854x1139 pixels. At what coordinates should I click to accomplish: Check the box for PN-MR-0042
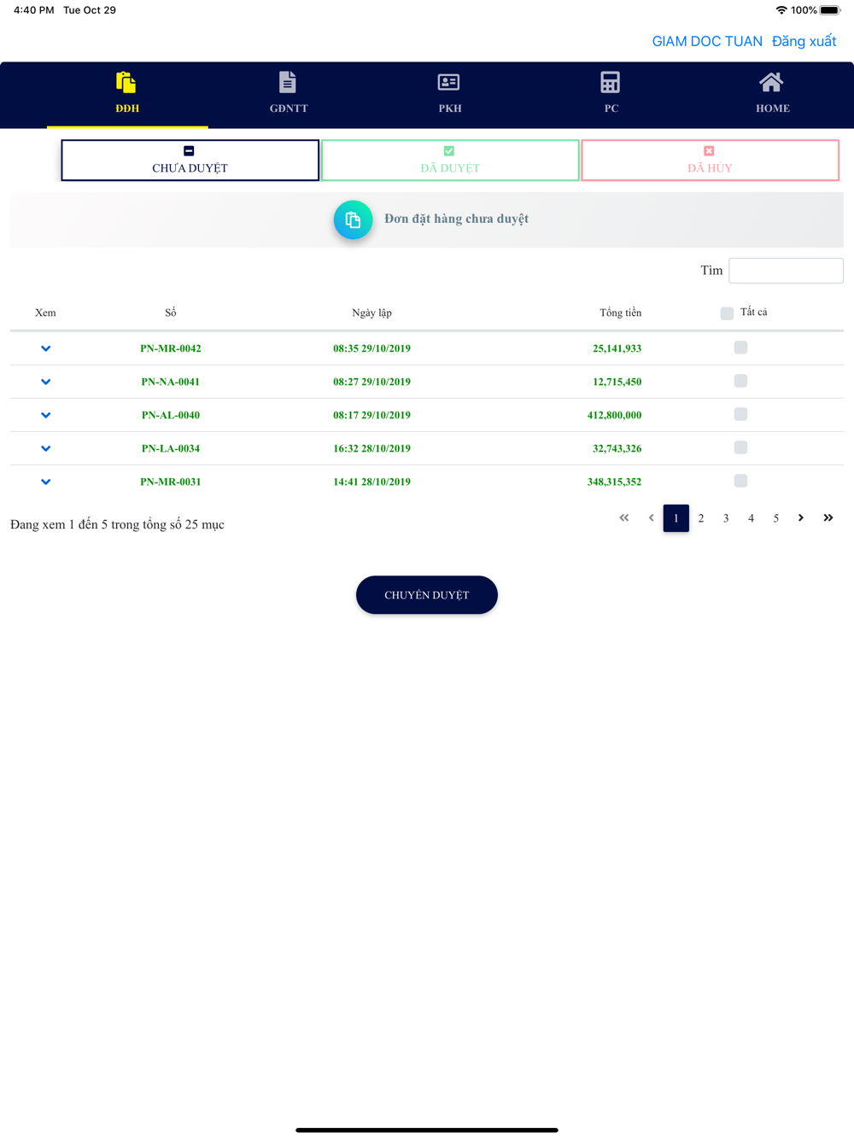click(740, 348)
